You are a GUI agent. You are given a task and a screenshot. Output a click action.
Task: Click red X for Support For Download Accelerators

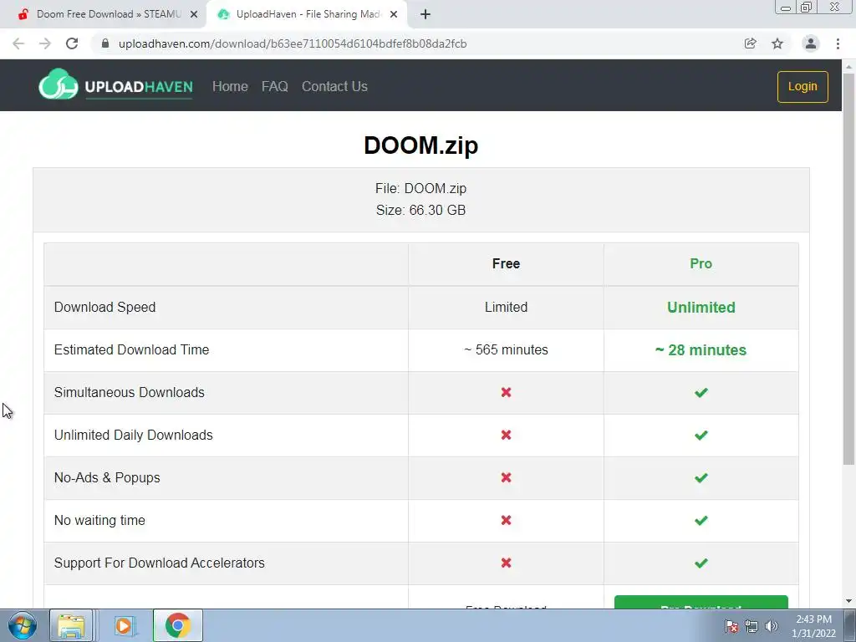point(506,563)
